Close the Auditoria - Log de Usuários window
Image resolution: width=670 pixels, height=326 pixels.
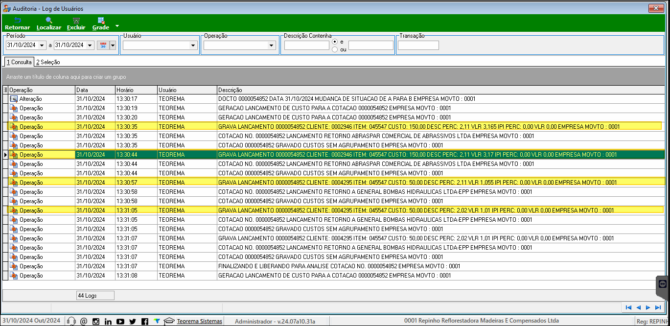click(x=655, y=8)
